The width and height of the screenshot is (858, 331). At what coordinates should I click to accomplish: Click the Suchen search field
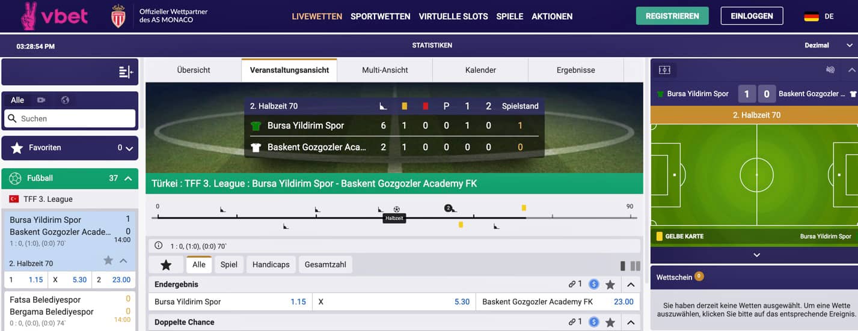[75, 119]
